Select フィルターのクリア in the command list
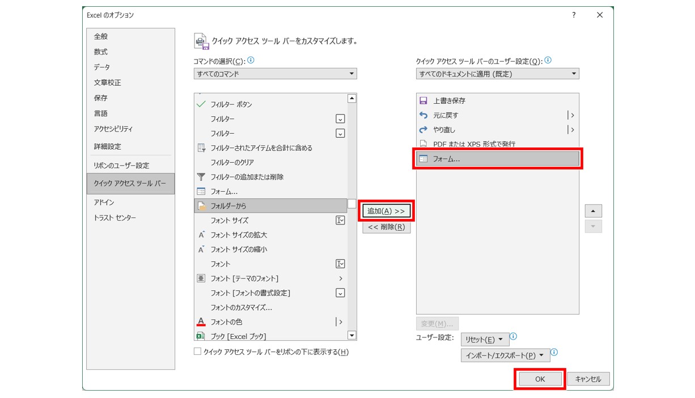The height and width of the screenshot is (398, 695). click(270, 163)
